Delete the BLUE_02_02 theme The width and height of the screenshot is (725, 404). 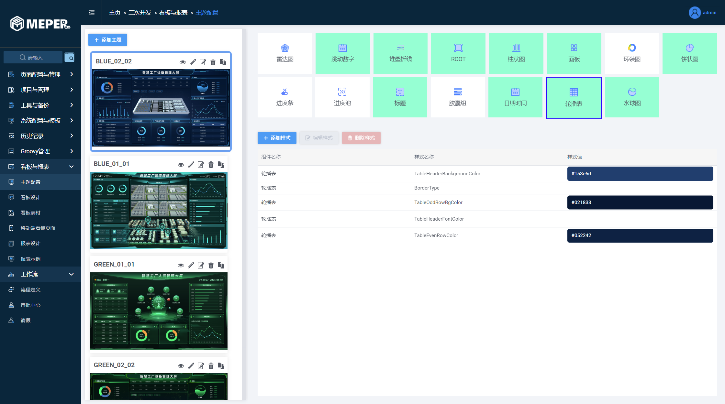click(x=213, y=62)
